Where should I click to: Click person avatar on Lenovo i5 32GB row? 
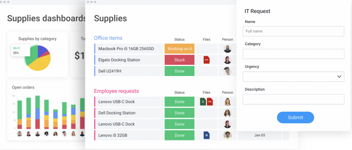[x=227, y=135]
